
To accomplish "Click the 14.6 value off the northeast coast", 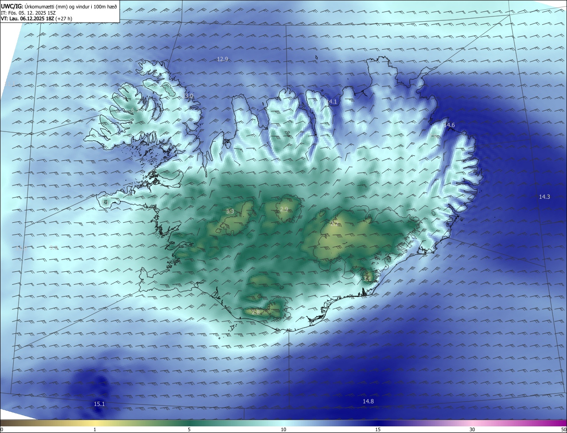I will pos(449,125).
